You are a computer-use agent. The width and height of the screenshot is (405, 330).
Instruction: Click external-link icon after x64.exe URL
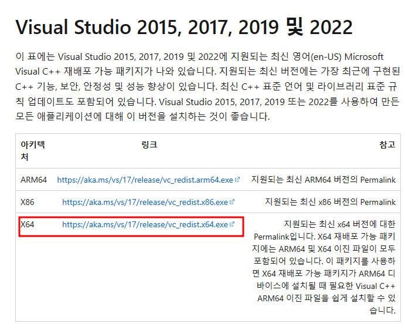[232, 224]
